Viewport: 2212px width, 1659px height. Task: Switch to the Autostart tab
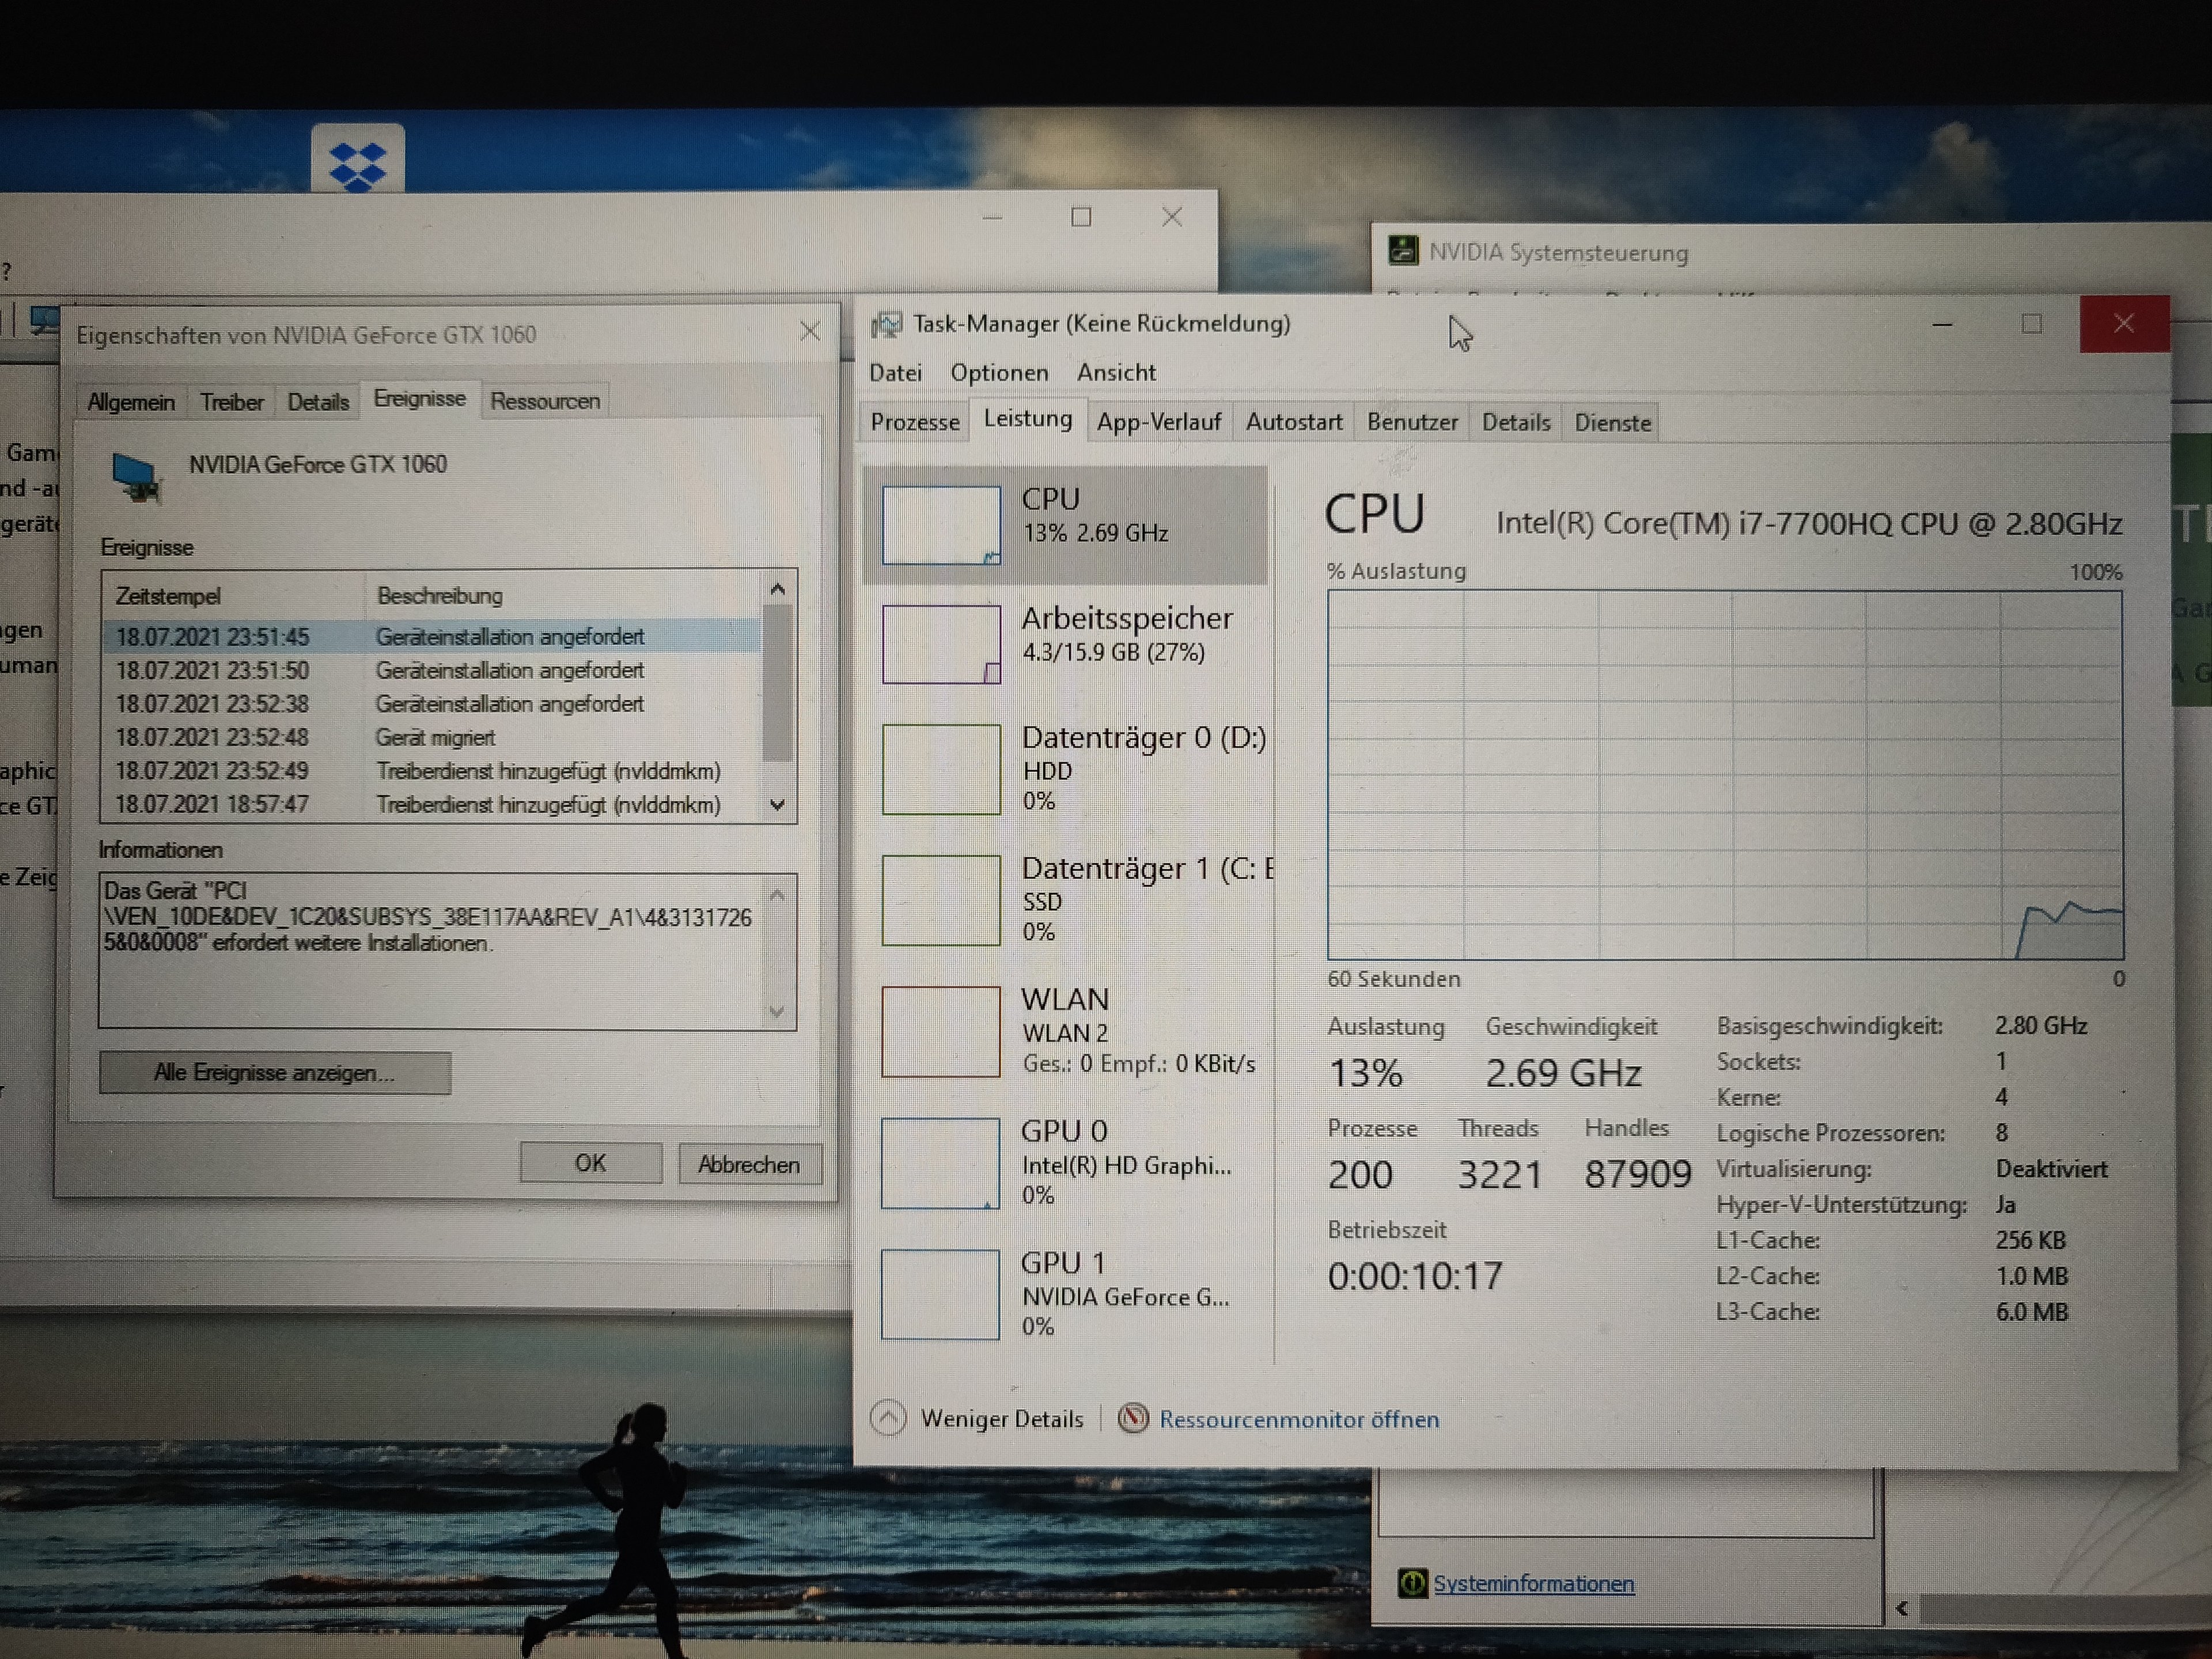coord(1293,422)
